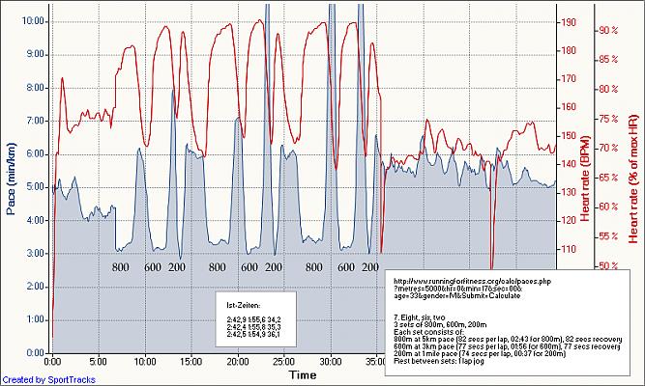645x386 pixels.
Task: Select the 'Ist-Zeiten' times box
Action: coord(255,311)
